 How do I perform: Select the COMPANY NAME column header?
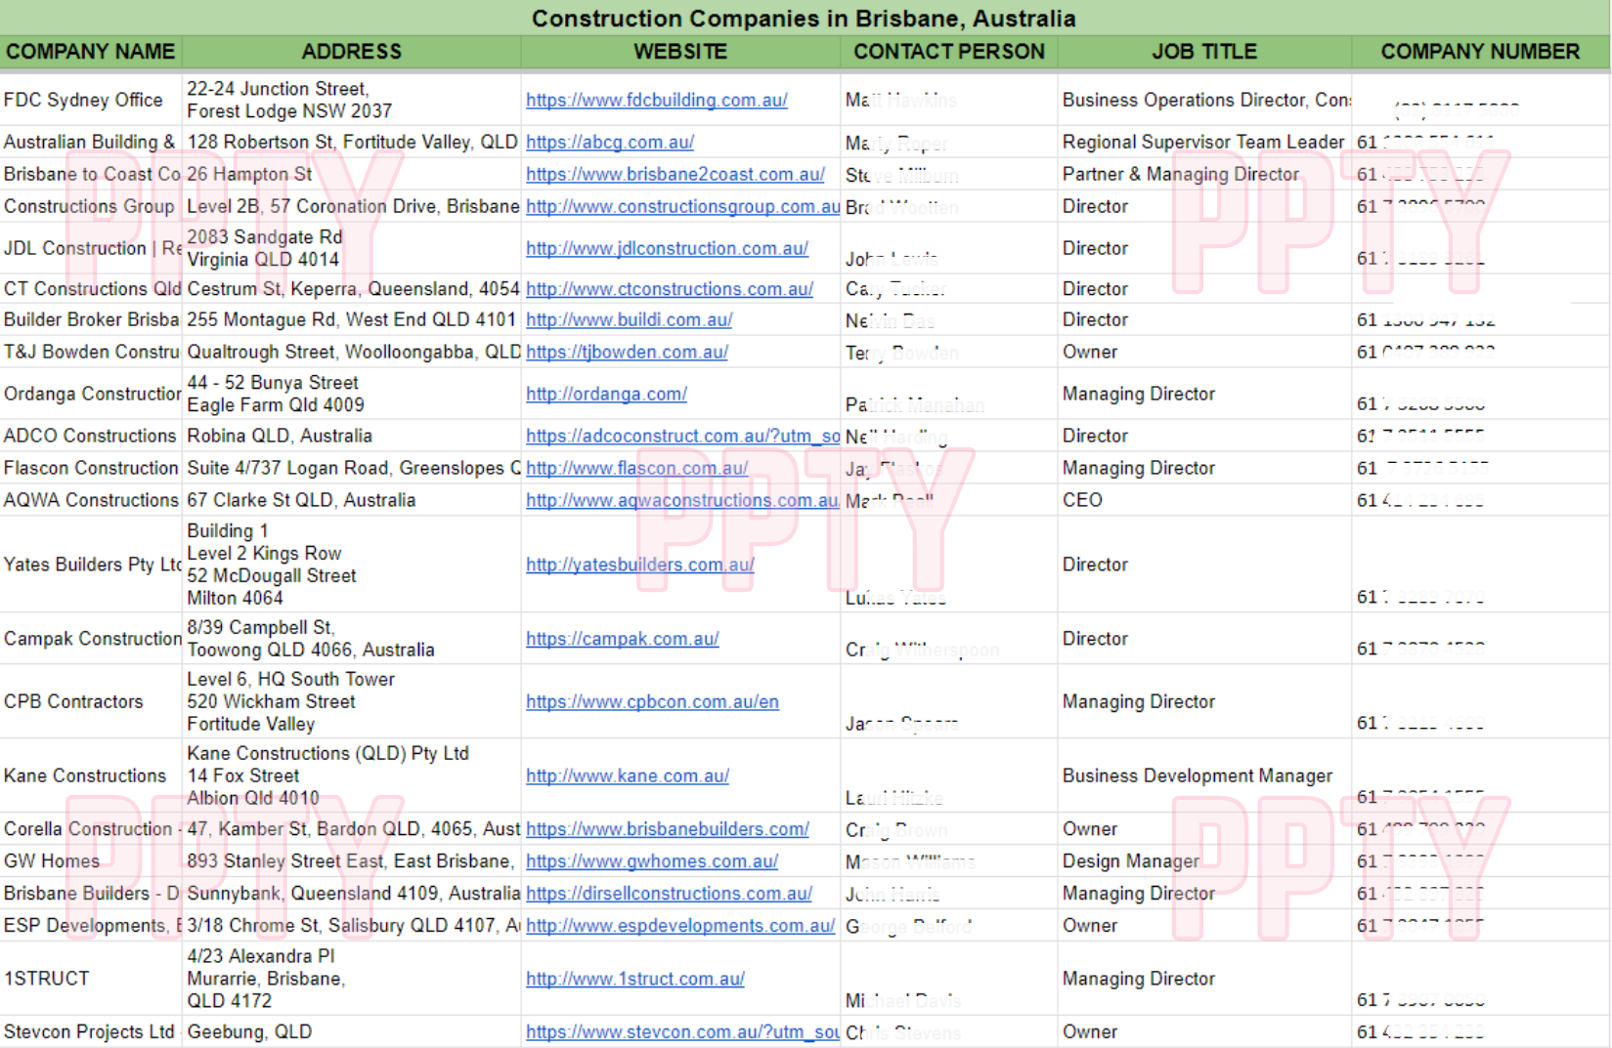[91, 52]
